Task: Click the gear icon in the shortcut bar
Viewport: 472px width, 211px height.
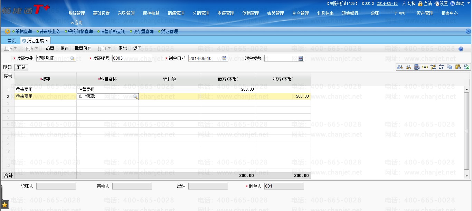Action: click(7, 31)
